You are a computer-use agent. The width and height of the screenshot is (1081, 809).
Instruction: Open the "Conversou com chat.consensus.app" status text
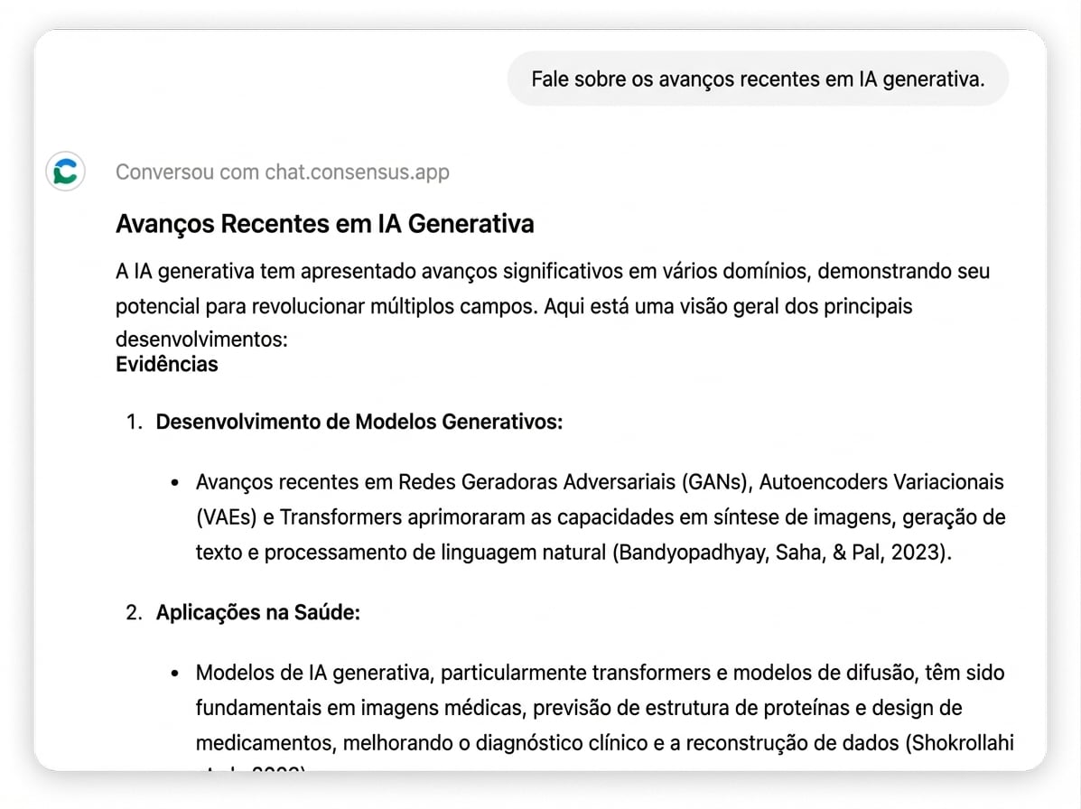click(282, 172)
